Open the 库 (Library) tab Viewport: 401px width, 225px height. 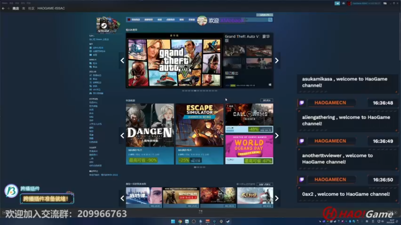click(x=24, y=8)
